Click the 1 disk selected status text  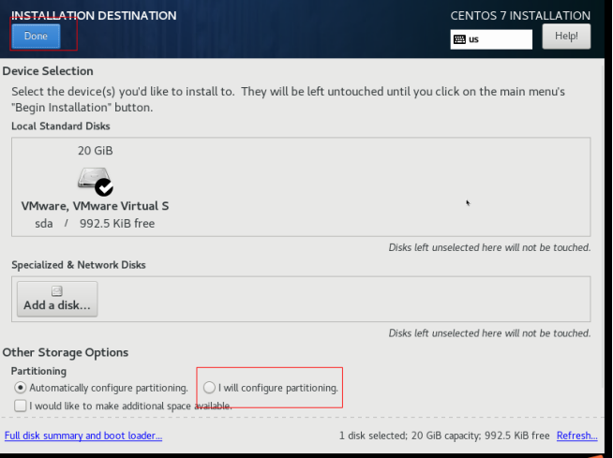click(444, 436)
